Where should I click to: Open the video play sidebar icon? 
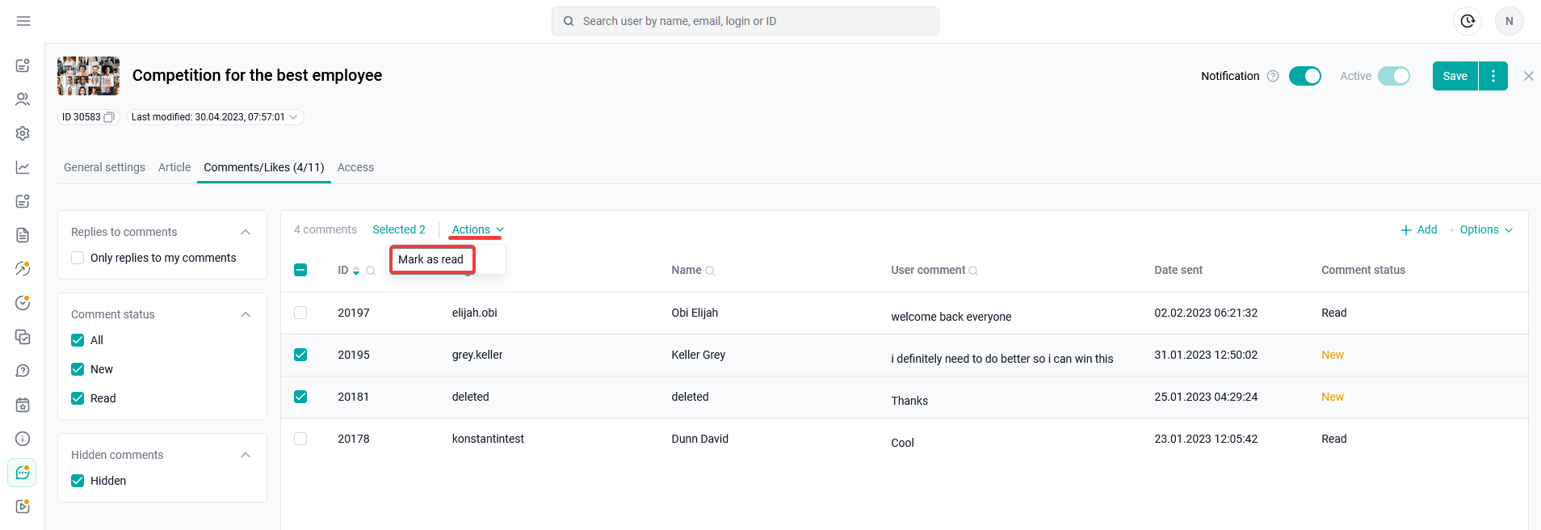click(23, 507)
